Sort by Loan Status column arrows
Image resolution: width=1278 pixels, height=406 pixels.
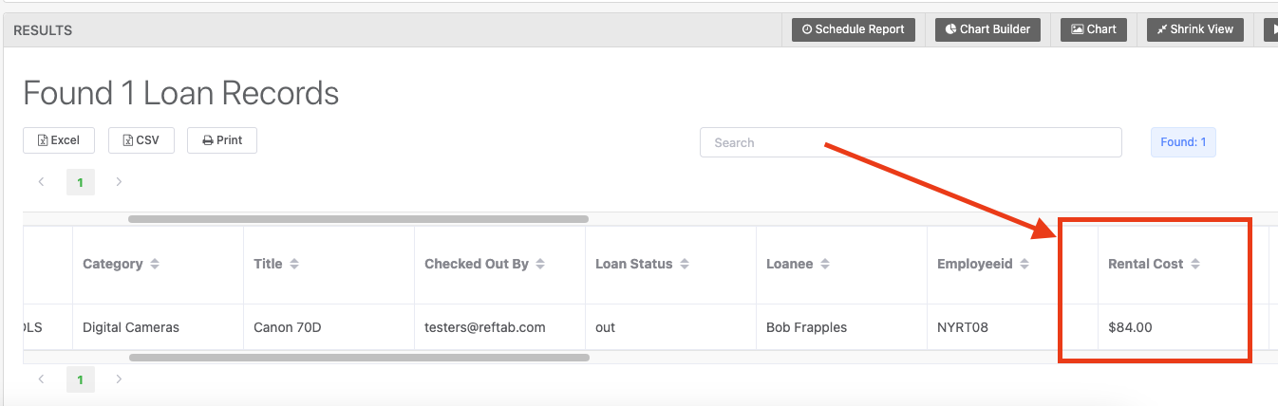coord(685,264)
